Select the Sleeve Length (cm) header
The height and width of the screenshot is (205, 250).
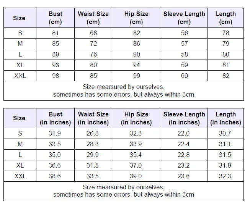[184, 18]
